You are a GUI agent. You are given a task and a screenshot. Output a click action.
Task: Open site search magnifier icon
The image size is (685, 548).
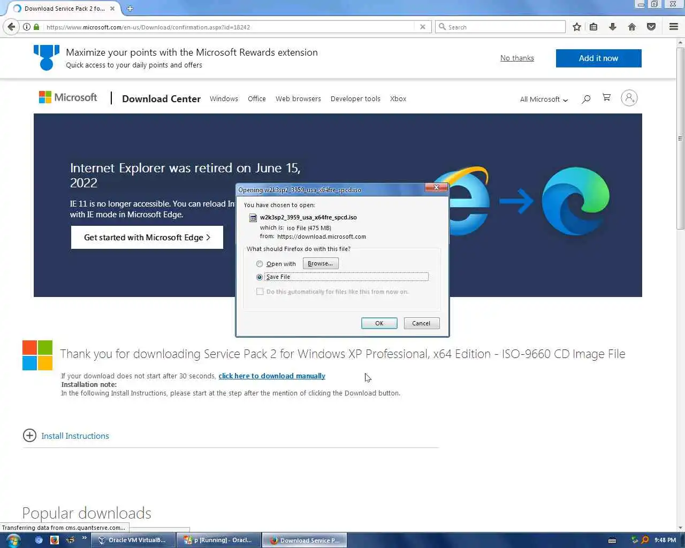point(586,99)
